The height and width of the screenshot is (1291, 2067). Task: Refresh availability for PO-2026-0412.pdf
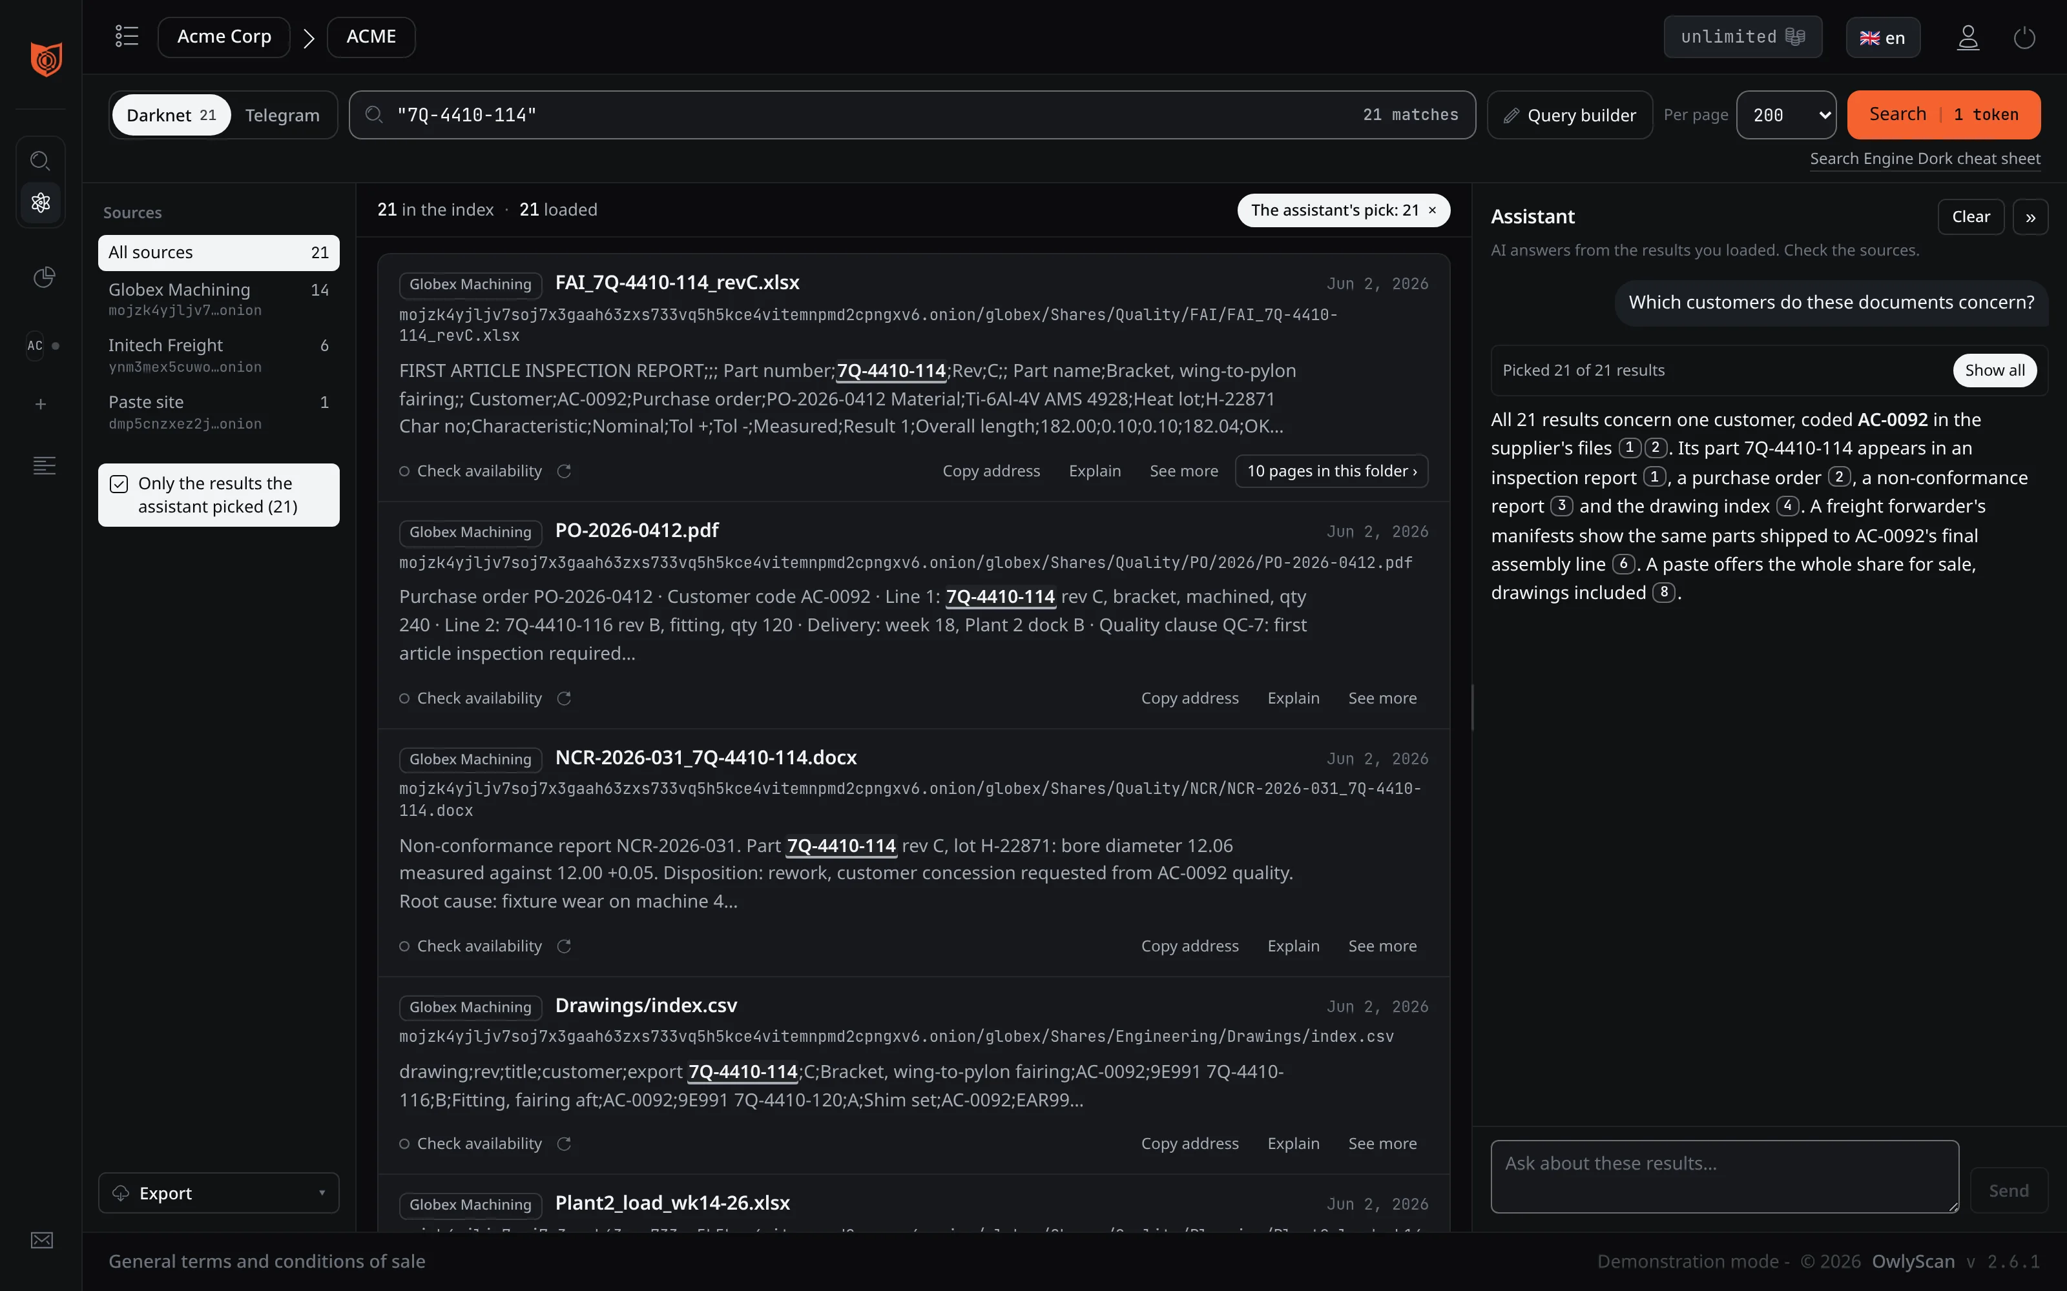[x=564, y=698]
